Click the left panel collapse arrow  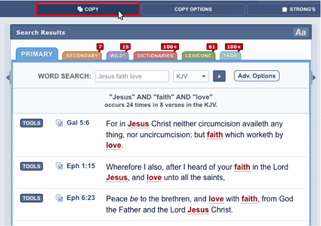click(x=8, y=78)
